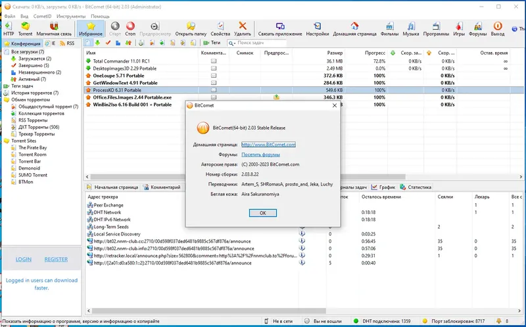Switch to the Статистика tab
The height and width of the screenshot is (327, 526).
(416, 187)
